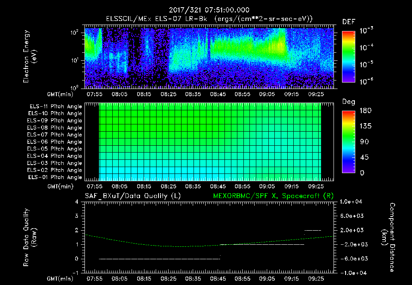The image size is (412, 285).
Task: Select the 'ELS-03 Pitch Angle' row label
Action: [x=55, y=163]
